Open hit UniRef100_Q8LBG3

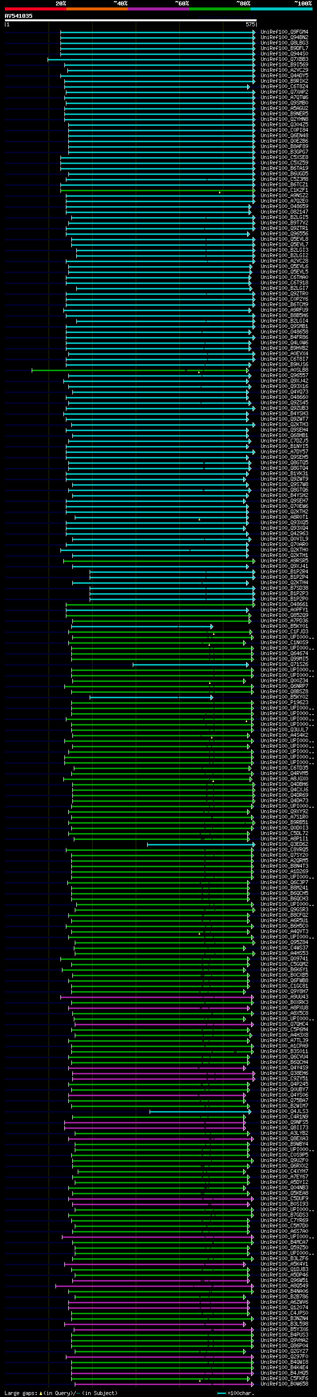click(284, 43)
